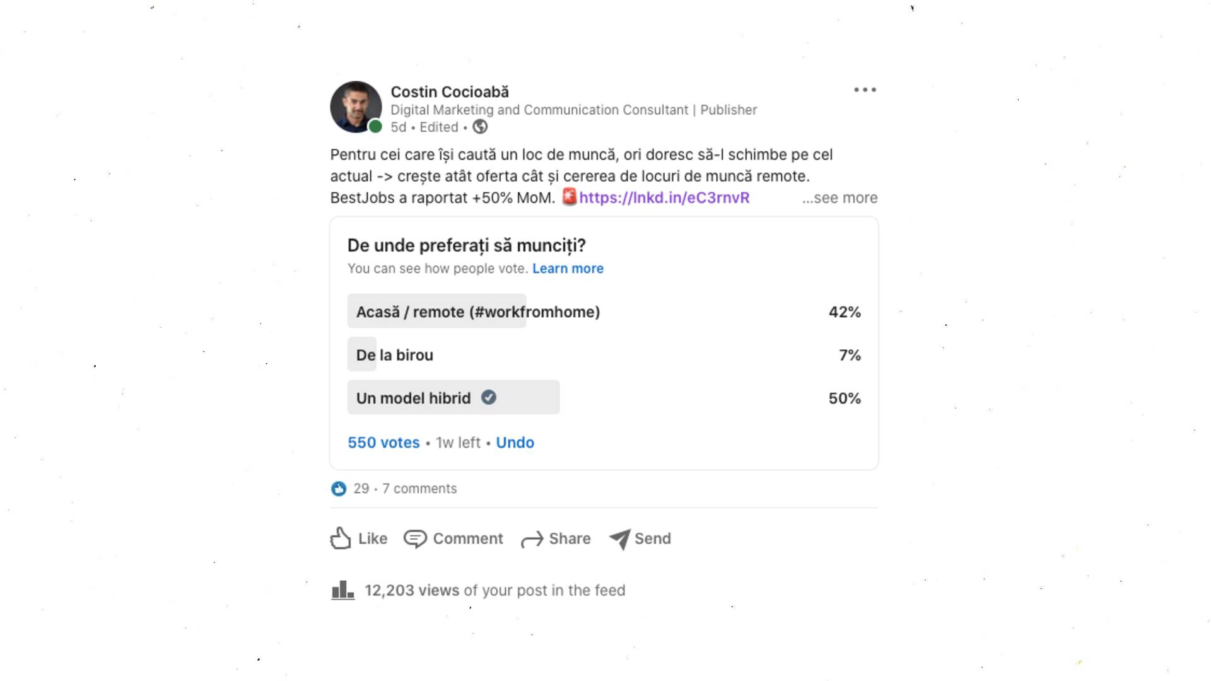Click the Like thumbs-up icon
The image size is (1211, 681).
(x=341, y=538)
